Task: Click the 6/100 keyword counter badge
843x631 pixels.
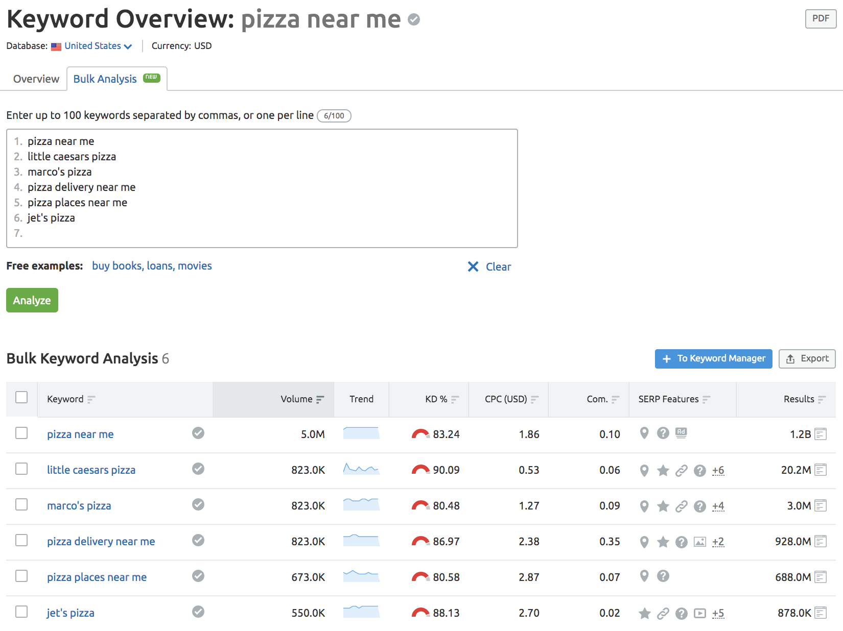Action: 334,116
